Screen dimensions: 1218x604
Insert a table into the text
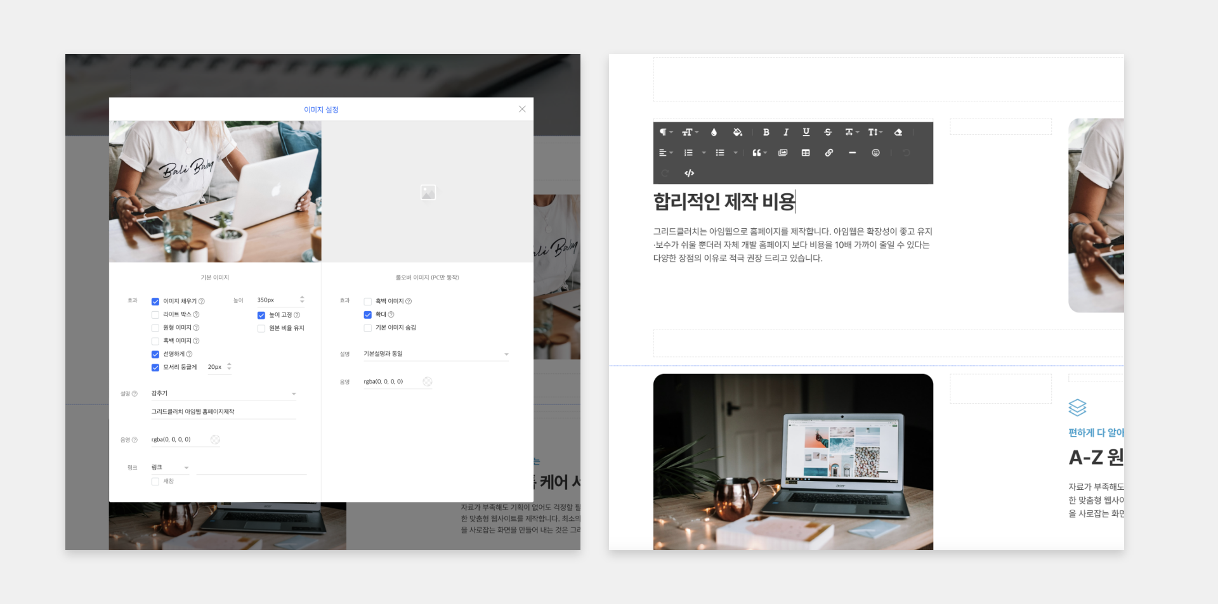(x=806, y=153)
